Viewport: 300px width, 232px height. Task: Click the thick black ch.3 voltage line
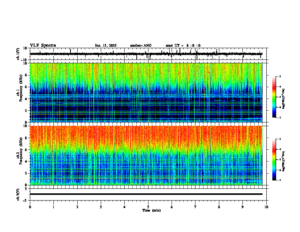click(x=146, y=194)
